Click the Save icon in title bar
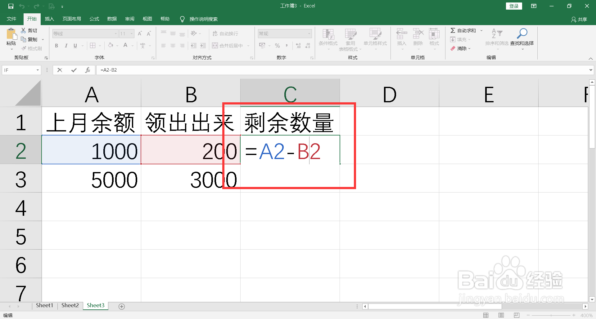This screenshot has height=319, width=596. 11,6
